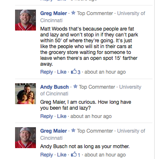
Task: Click 'about an hour ago' under Andy Busch's comment
Action: pos(91,116)
